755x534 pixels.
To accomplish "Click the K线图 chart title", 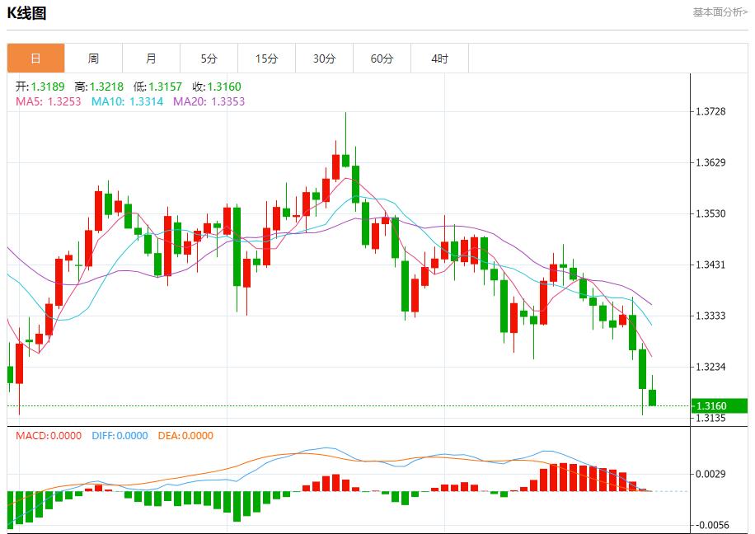I will (x=26, y=12).
